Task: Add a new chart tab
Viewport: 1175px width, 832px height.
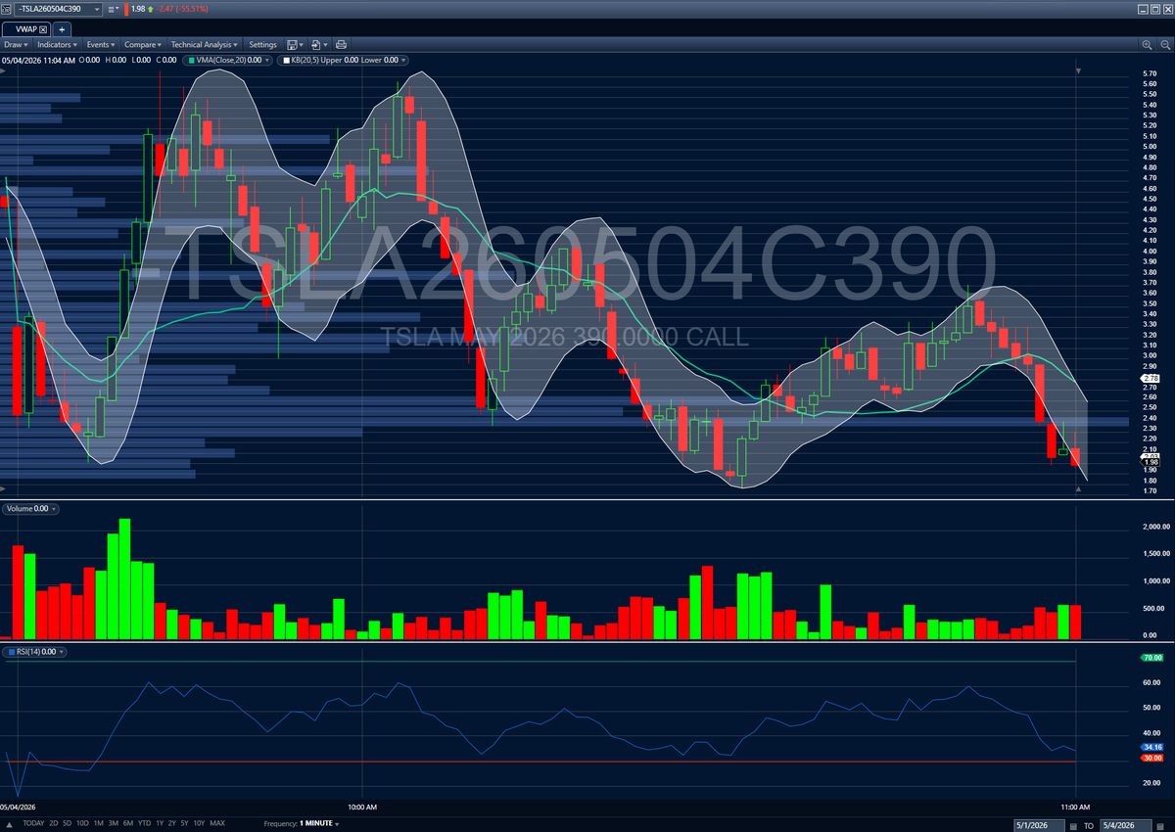Action: 62,29
